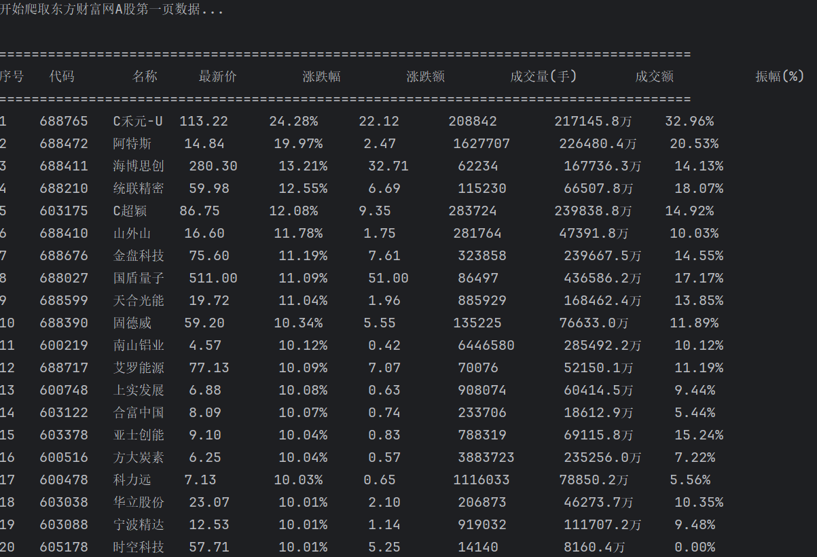Select the stock name 金盘科技
Viewport: 817px width, 557px height.
(139, 256)
